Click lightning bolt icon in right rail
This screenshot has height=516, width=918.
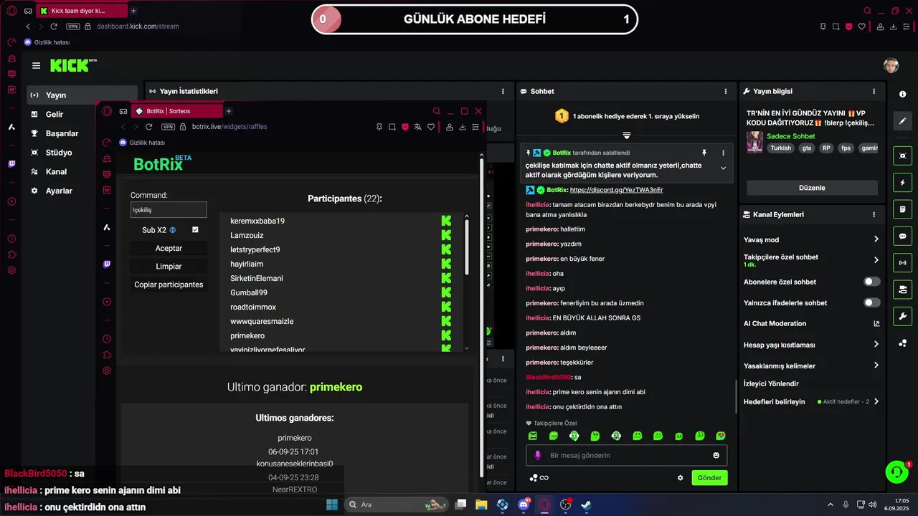pyautogui.click(x=902, y=183)
